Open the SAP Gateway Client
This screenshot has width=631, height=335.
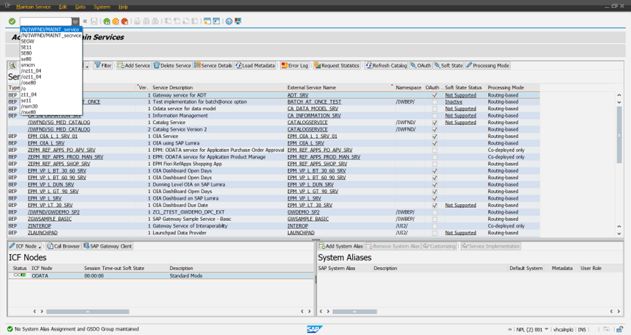click(108, 246)
